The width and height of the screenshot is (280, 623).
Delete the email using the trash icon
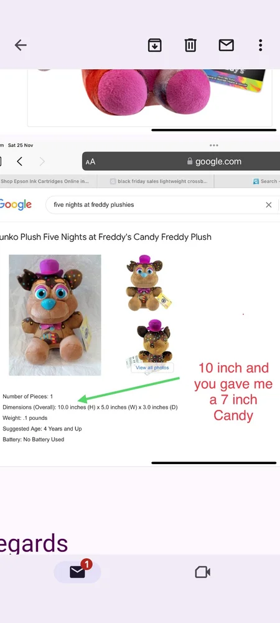coord(190,45)
